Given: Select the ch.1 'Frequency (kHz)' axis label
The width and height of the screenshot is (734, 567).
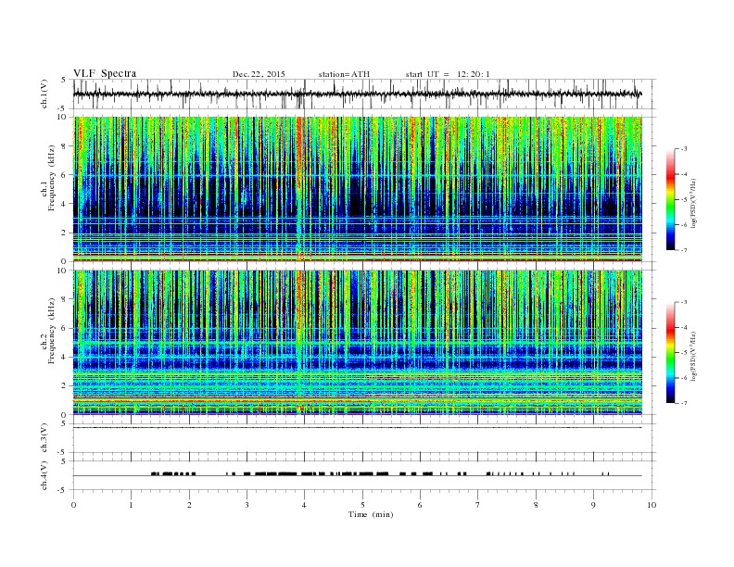Looking at the screenshot, I should (52, 178).
